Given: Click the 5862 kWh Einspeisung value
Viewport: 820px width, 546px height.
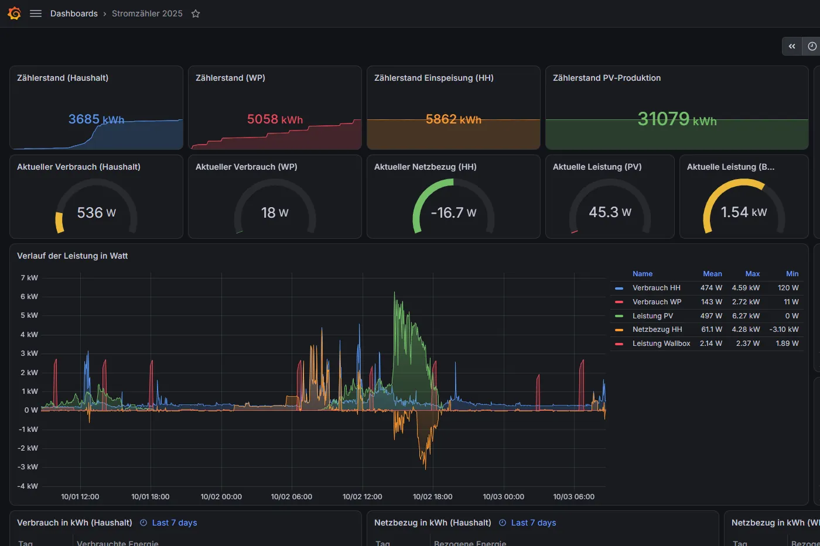Looking at the screenshot, I should pos(453,119).
